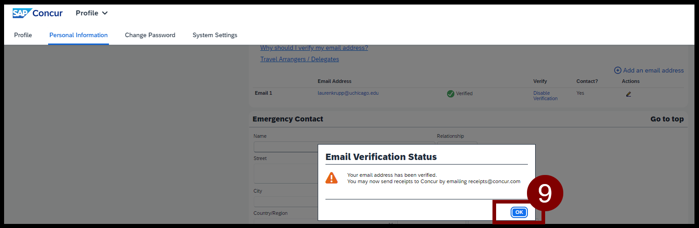Follow the Travel Arrangers / Delegates link
The height and width of the screenshot is (228, 699).
[x=300, y=59]
